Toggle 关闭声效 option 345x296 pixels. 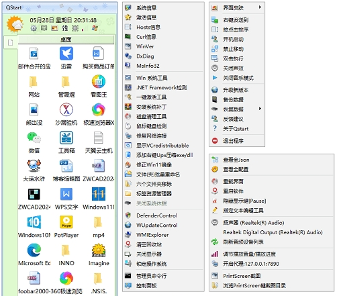tap(237, 68)
